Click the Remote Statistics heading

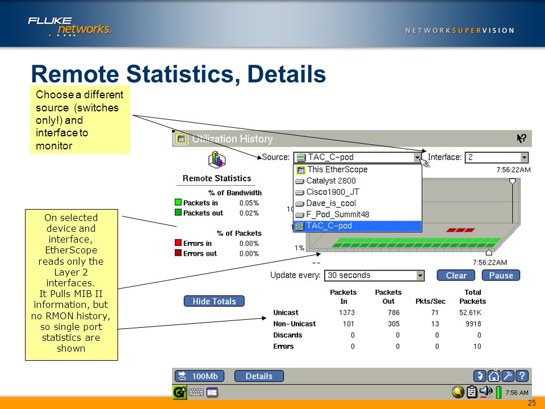pyautogui.click(x=217, y=178)
